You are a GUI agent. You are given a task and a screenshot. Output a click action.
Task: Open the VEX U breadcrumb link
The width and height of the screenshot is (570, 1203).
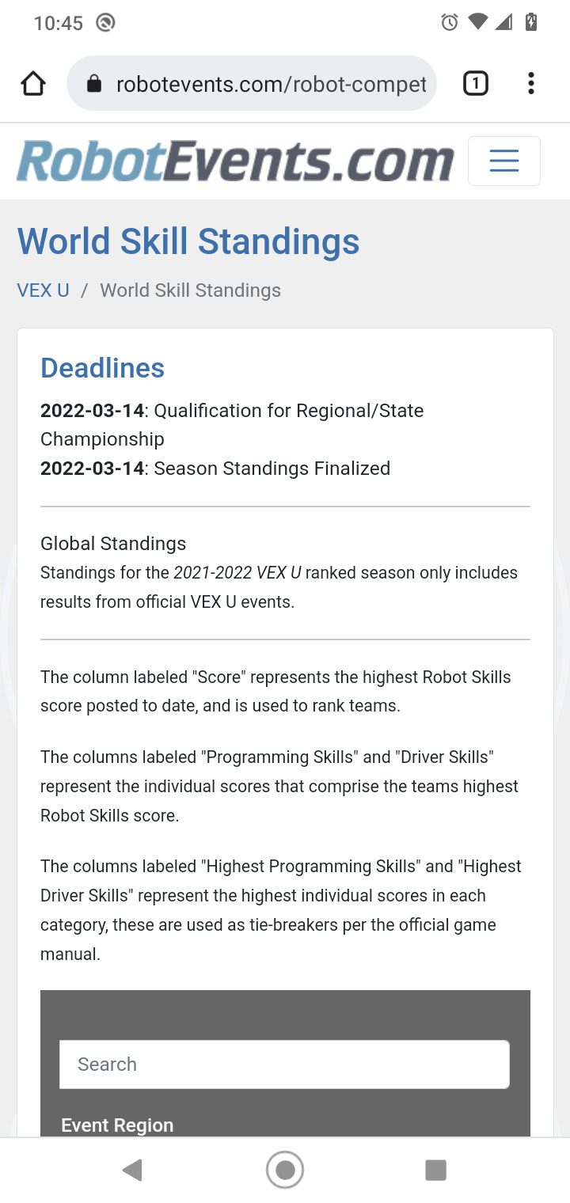(43, 290)
